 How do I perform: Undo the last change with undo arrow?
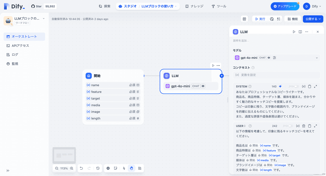point(81,168)
